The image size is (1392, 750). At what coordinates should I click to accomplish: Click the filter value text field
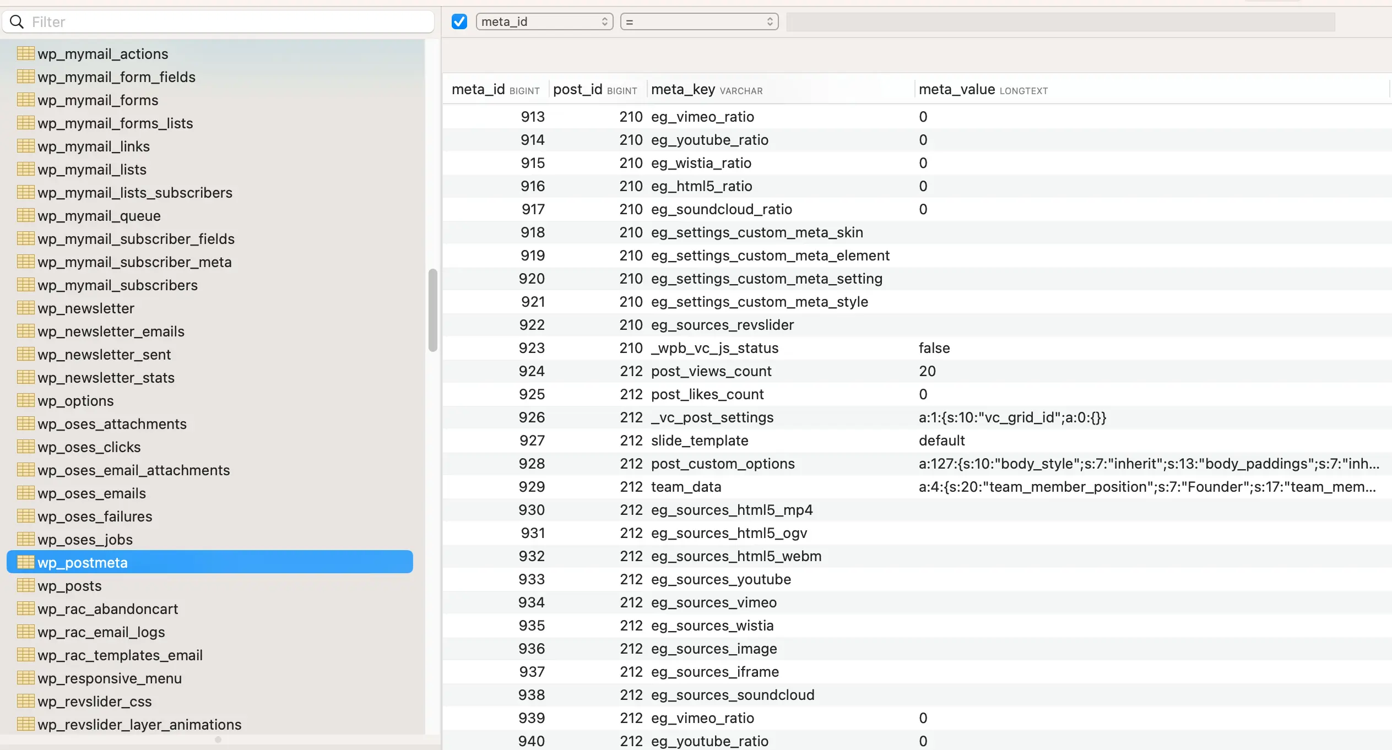(1060, 22)
